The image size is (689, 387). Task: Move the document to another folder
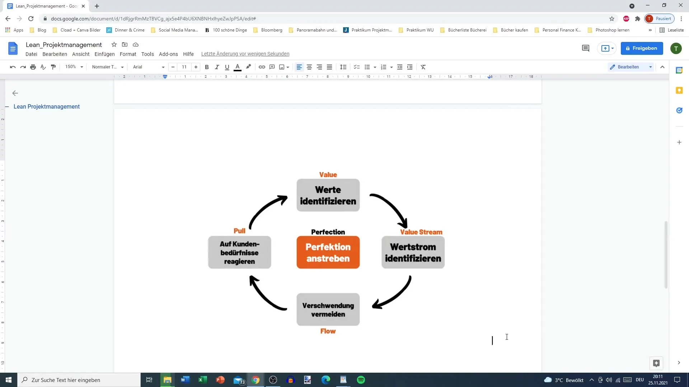[125, 44]
